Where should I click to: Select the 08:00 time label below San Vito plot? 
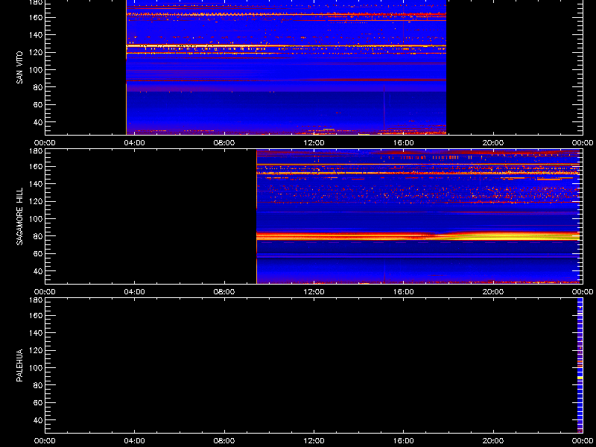[x=224, y=143]
